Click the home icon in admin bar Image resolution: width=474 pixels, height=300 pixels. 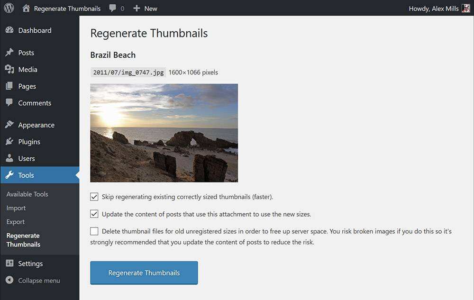pos(26,8)
